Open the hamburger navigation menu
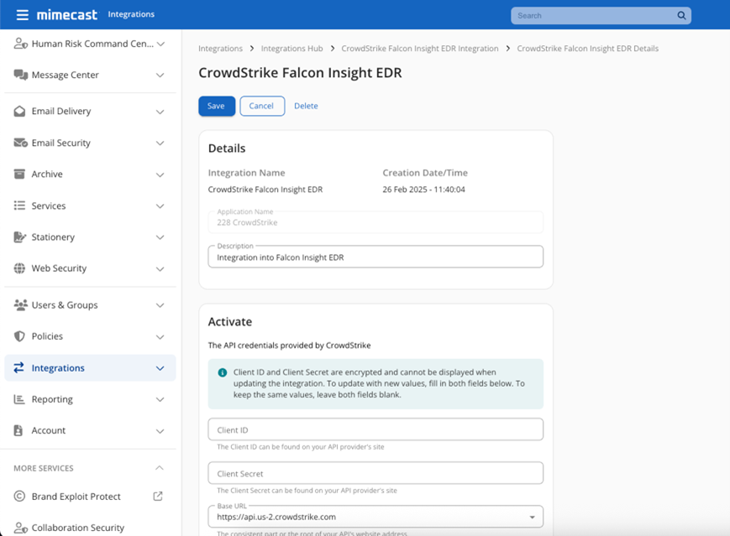Screen dimensions: 730x536 (23, 15)
